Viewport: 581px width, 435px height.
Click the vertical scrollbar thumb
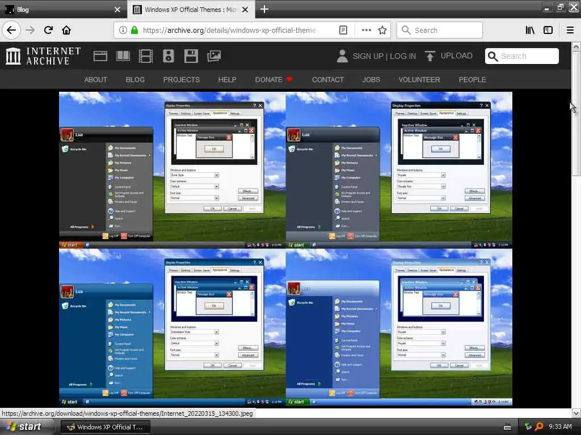tap(576, 113)
